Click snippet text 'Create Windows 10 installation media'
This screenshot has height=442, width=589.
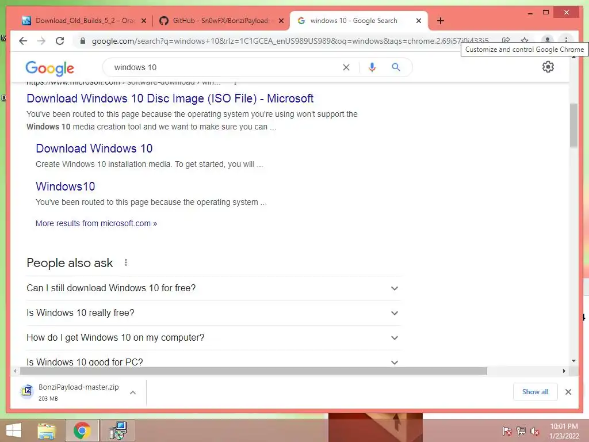[x=104, y=164]
